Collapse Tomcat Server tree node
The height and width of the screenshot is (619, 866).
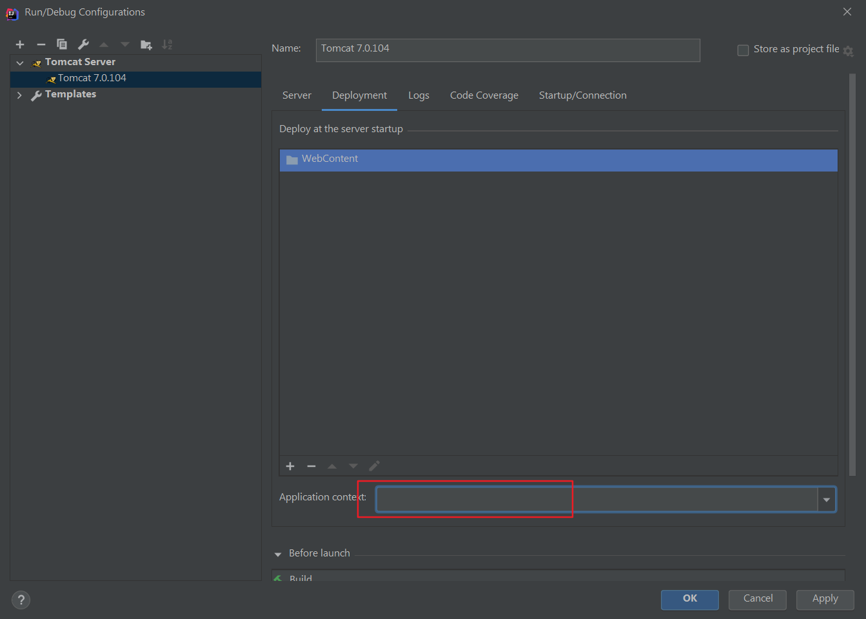(20, 63)
